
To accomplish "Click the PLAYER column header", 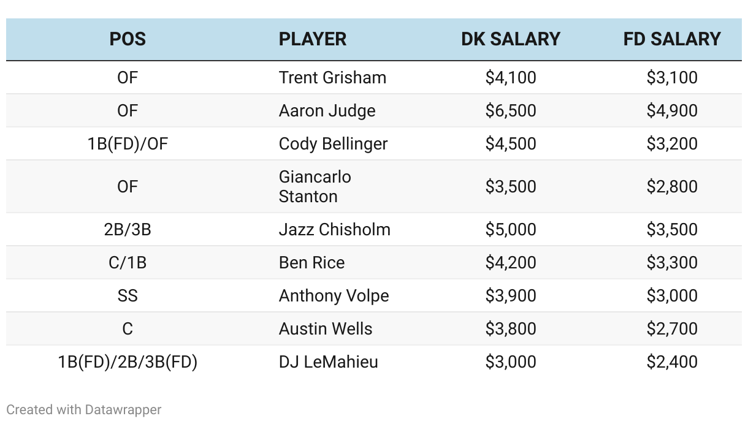I will 312,39.
